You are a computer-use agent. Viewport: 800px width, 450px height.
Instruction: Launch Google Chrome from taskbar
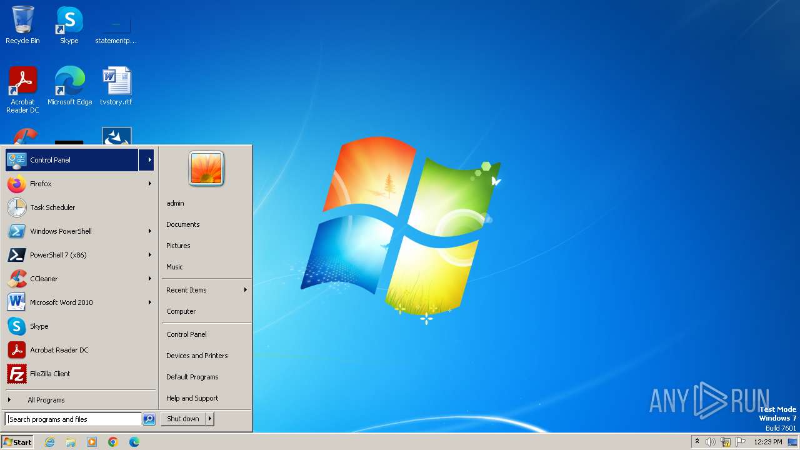pyautogui.click(x=113, y=442)
